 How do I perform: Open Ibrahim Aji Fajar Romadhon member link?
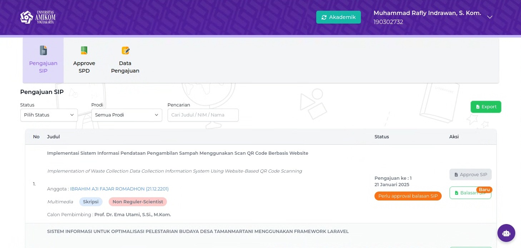(x=119, y=189)
